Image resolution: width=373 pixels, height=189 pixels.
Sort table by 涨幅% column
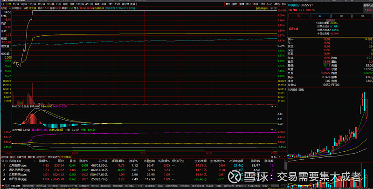pyautogui.click(x=43, y=161)
